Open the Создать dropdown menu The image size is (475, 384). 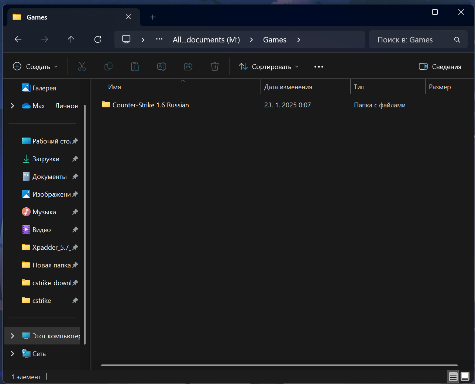35,67
